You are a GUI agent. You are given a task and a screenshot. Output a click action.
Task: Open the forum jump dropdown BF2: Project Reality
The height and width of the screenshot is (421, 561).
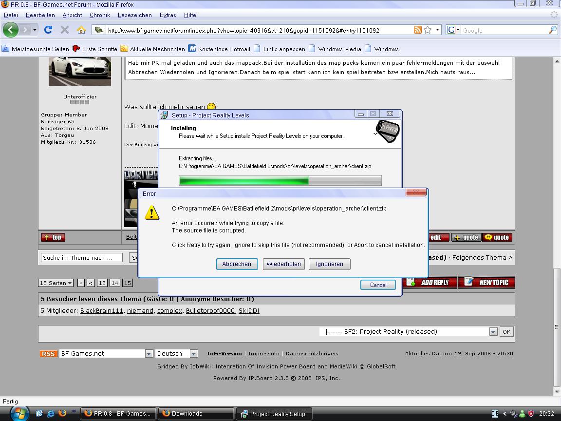tap(408, 331)
